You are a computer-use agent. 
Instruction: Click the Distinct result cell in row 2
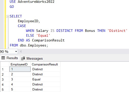tap(45, 74)
